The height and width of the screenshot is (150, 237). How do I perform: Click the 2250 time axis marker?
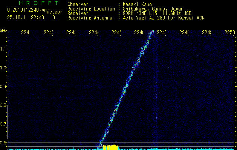tap(229, 33)
